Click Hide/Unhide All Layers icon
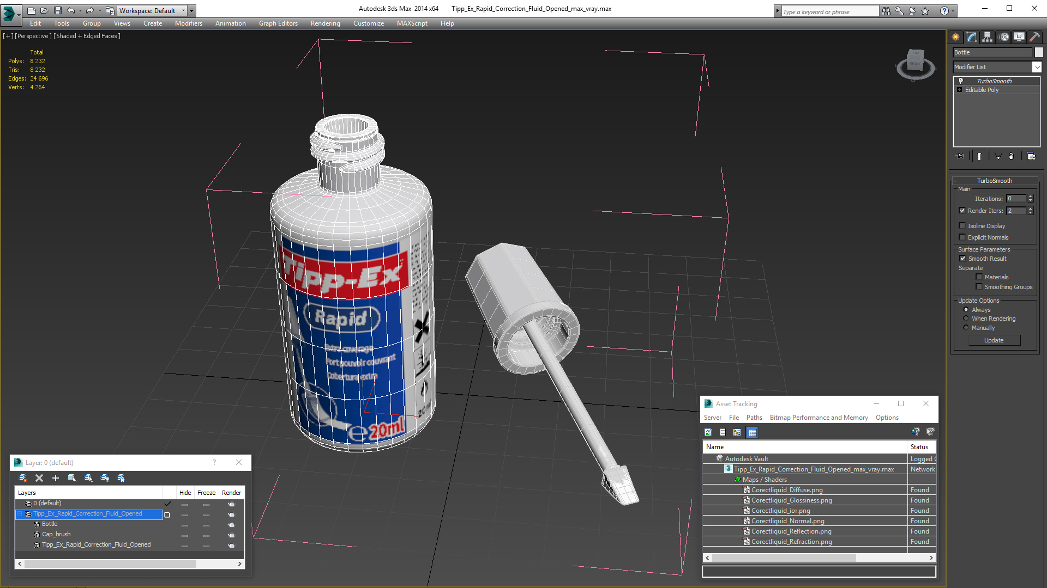The height and width of the screenshot is (588, 1047). click(105, 478)
